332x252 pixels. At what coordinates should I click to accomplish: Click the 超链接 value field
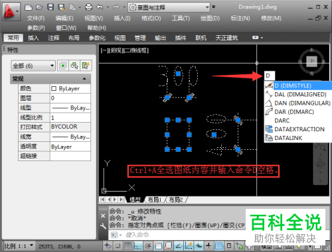click(x=70, y=156)
